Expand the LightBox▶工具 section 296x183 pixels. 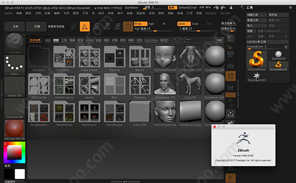267,42
